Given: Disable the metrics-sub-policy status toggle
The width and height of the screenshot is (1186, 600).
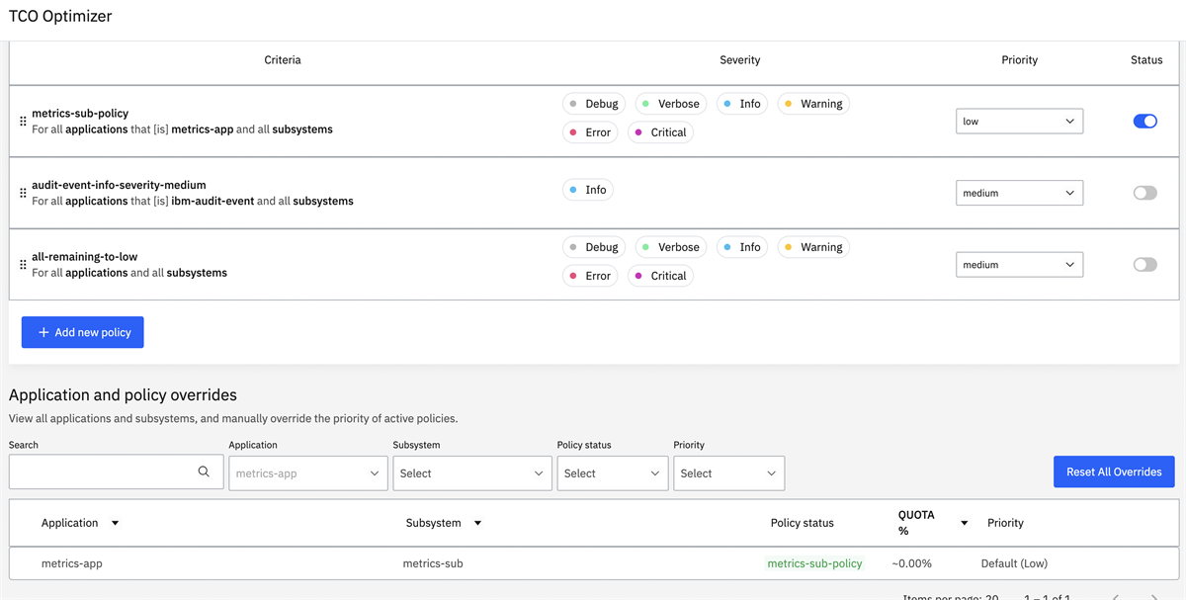Looking at the screenshot, I should (x=1144, y=122).
